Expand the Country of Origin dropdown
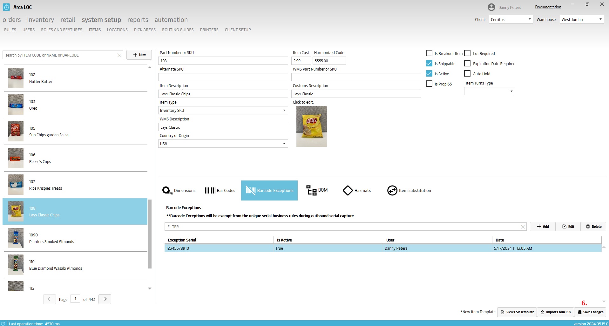 pyautogui.click(x=223, y=144)
